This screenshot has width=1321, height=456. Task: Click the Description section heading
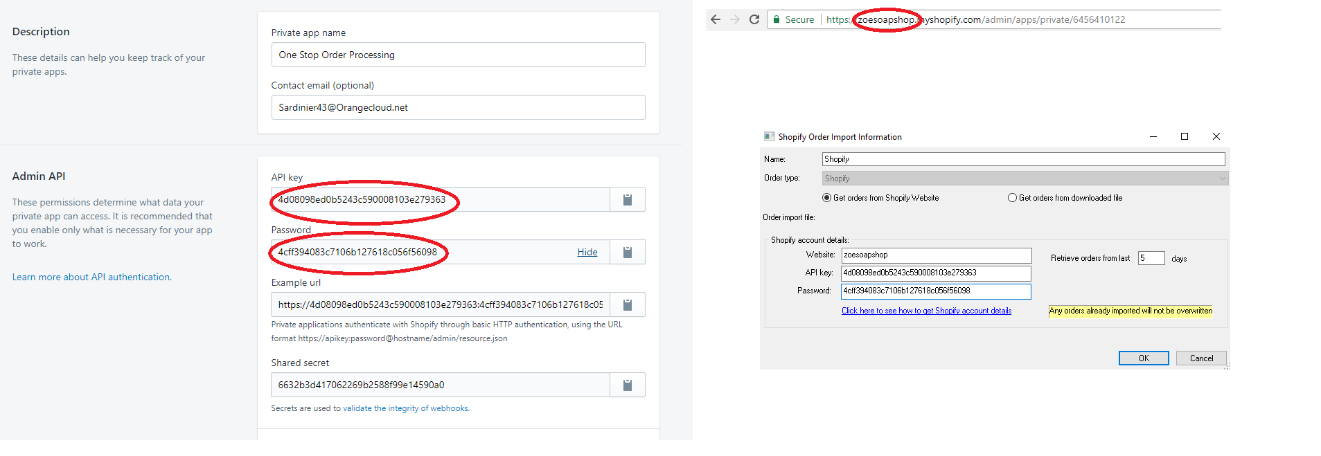tap(41, 32)
